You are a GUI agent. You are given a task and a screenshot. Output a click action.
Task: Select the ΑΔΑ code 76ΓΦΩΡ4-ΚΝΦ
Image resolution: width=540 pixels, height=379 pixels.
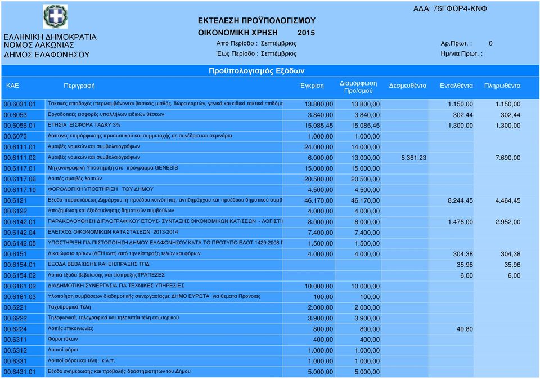pos(460,9)
